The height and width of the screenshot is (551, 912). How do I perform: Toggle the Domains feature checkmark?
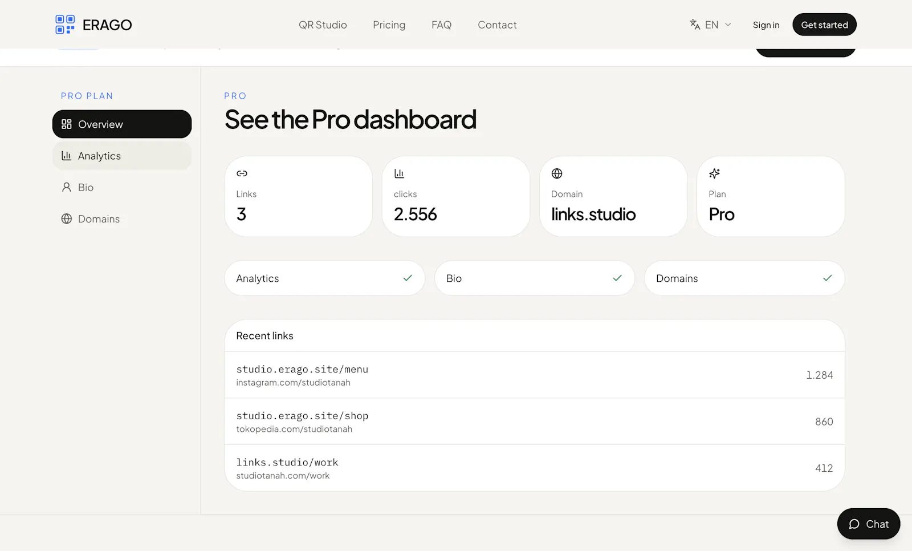tap(828, 278)
